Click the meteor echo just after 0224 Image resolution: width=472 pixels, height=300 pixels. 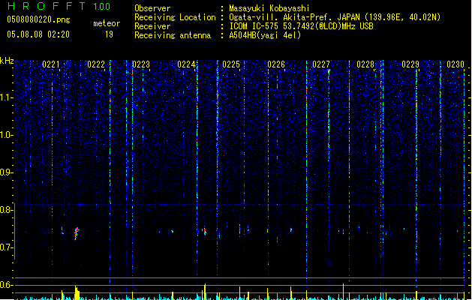pyautogui.click(x=205, y=231)
